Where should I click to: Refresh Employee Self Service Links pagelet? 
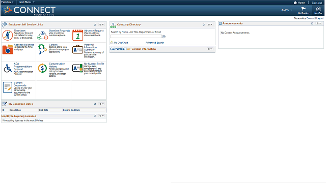95,25
